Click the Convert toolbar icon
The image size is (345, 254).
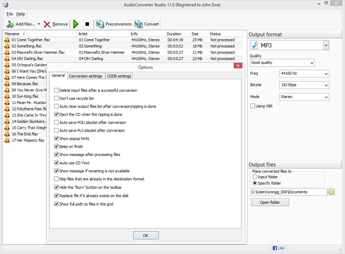coord(138,24)
